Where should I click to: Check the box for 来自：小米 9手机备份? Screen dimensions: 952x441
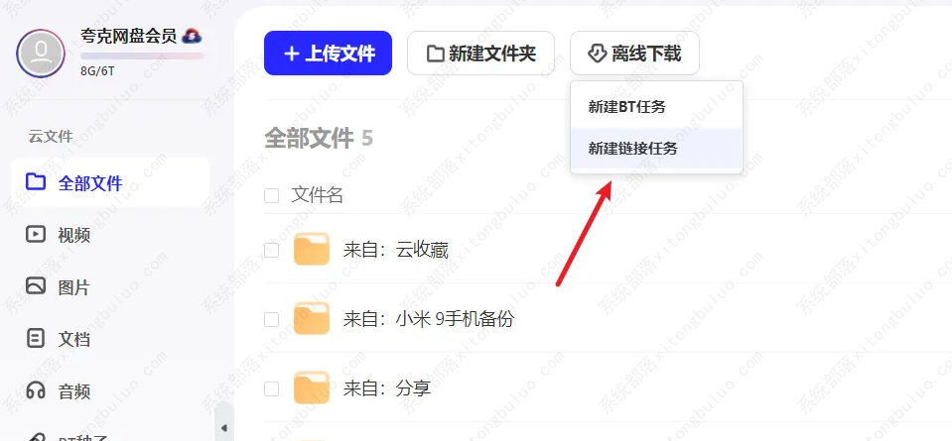[x=271, y=320]
